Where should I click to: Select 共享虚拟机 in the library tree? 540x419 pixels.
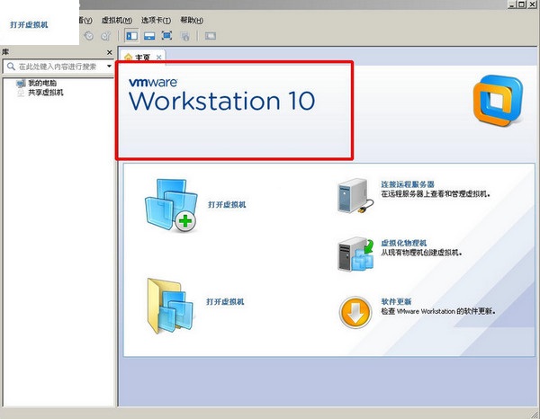(46, 93)
